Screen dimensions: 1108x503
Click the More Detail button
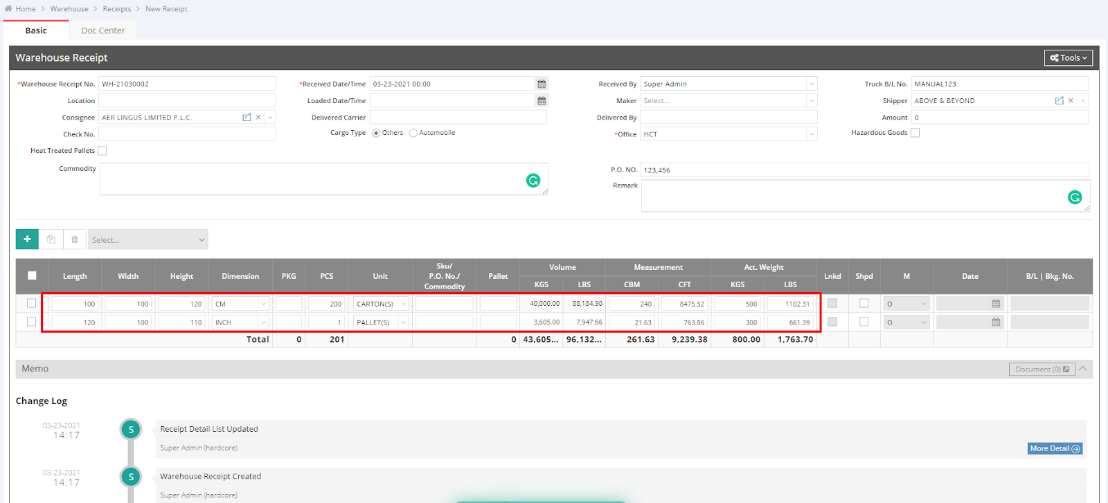pos(1054,448)
